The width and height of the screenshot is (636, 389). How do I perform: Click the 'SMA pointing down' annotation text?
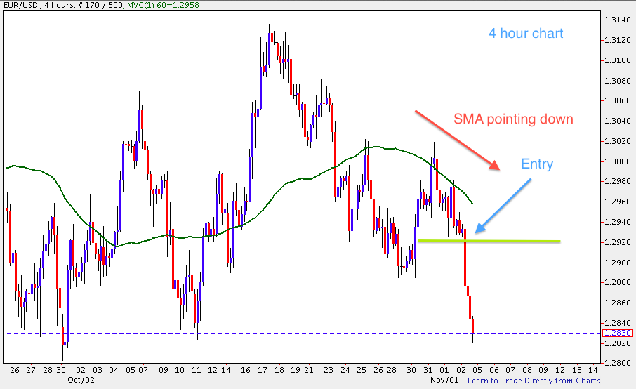click(513, 119)
